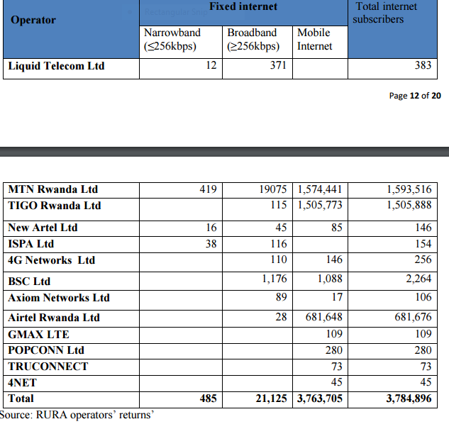The width and height of the screenshot is (449, 424).
Task: Select the 'TIGO Rwanda Ltd' operator name
Action: (55, 206)
